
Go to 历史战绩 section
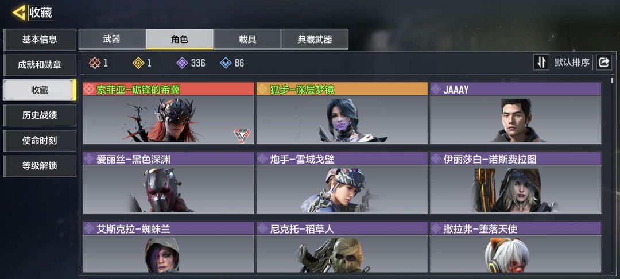click(40, 115)
